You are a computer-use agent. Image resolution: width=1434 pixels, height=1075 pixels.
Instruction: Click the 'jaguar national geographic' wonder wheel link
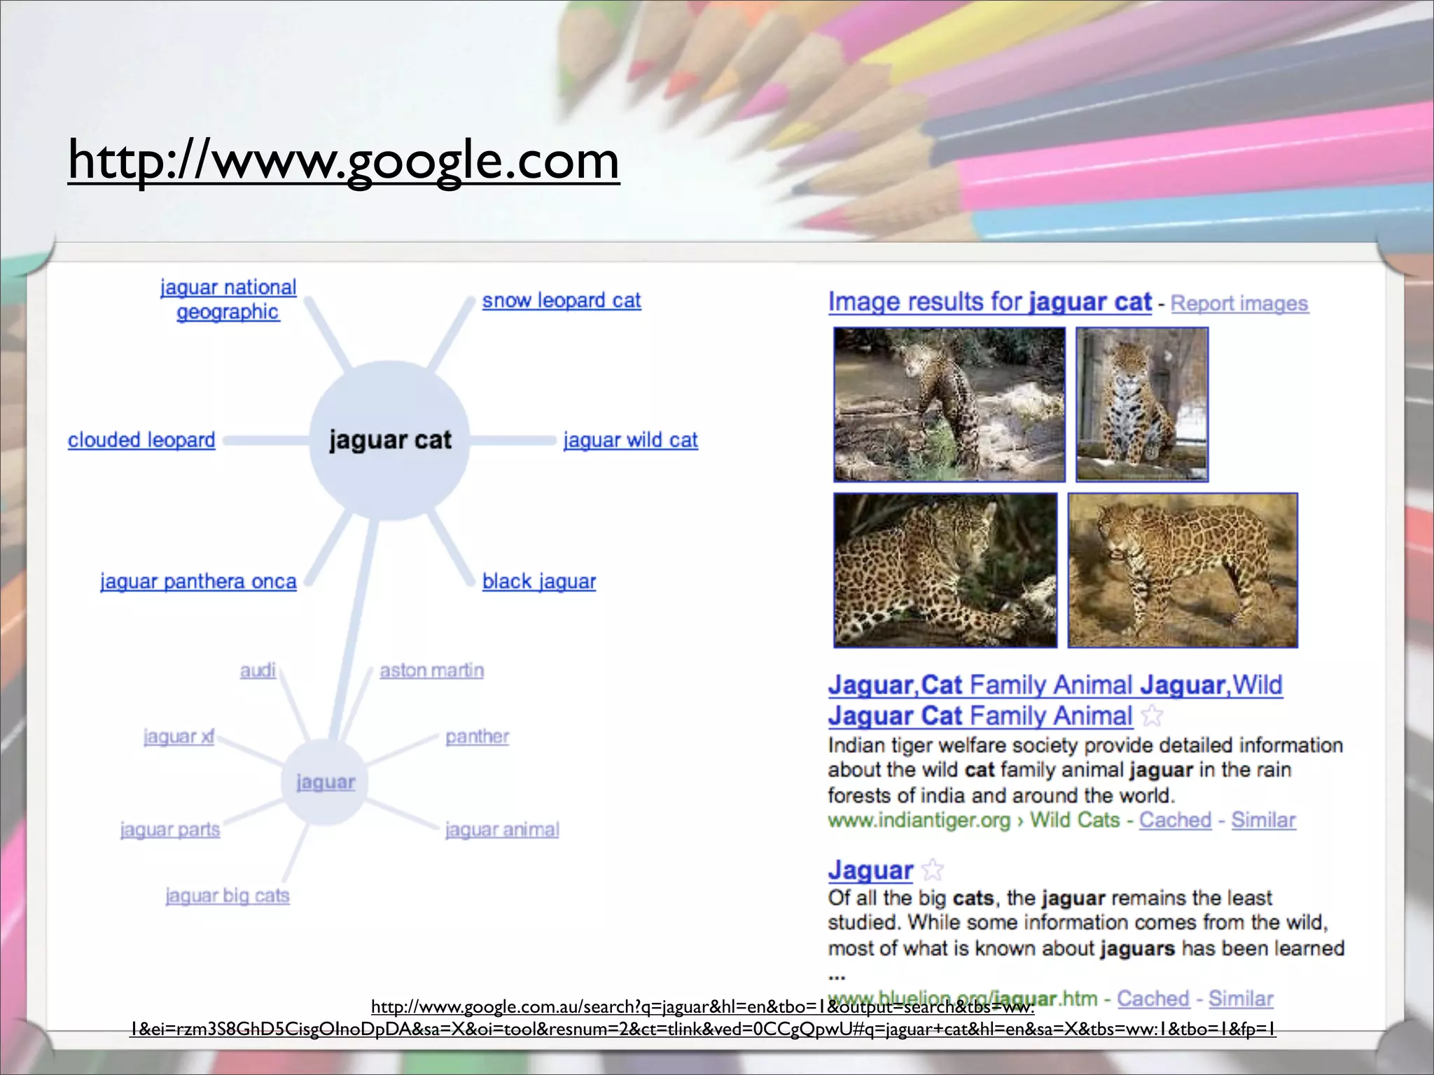tap(228, 300)
